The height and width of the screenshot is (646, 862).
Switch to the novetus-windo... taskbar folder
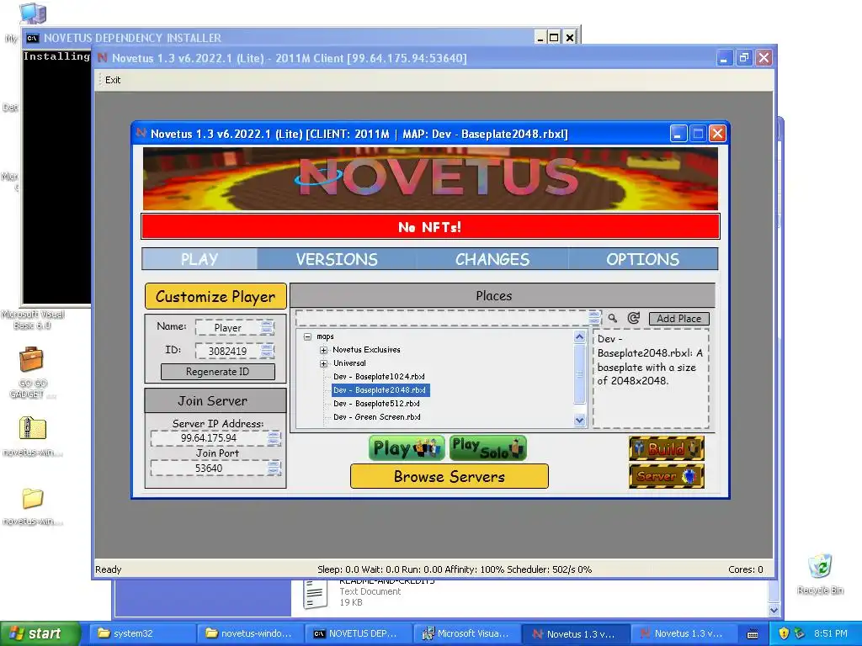point(250,634)
